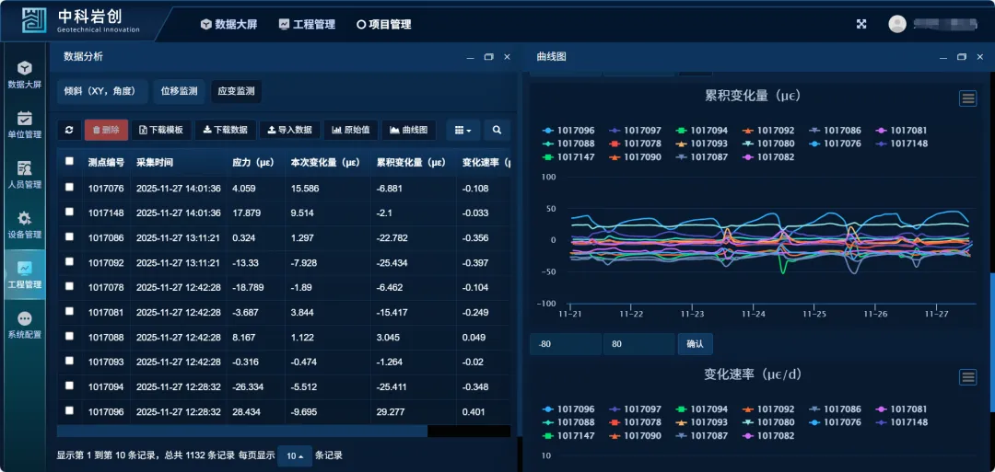Image resolution: width=995 pixels, height=472 pixels.
Task: Switch to the 位移监测 tab
Action: tap(179, 91)
